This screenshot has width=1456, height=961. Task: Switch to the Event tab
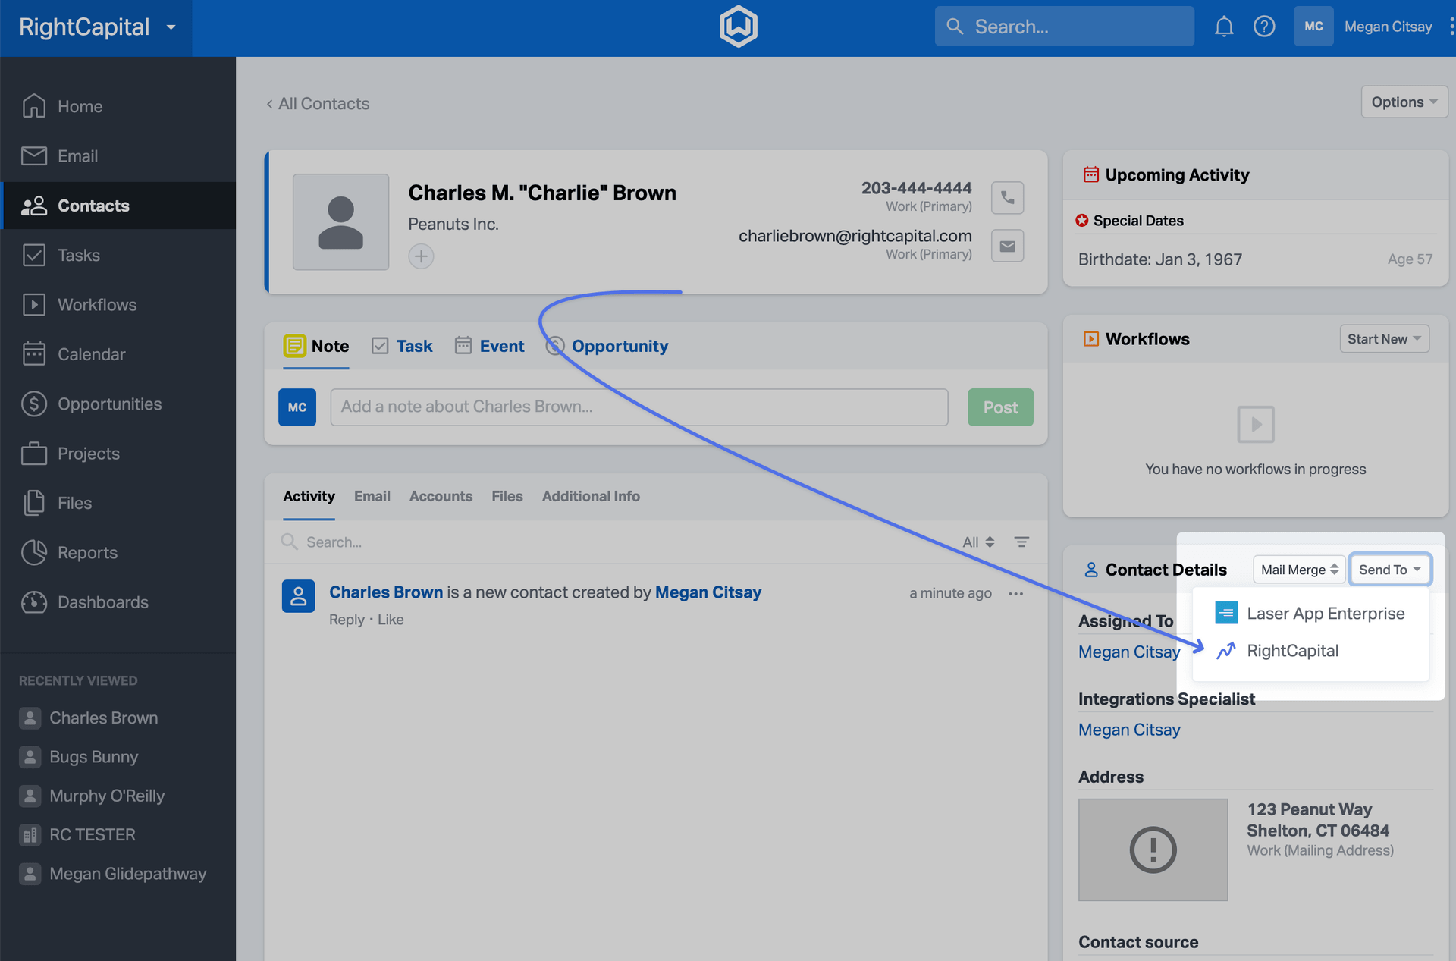(489, 346)
